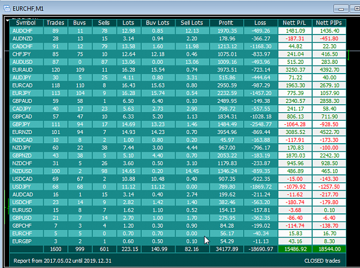Select the NZDUSD symbol cell
The width and height of the screenshot is (360, 268).
pos(26,171)
